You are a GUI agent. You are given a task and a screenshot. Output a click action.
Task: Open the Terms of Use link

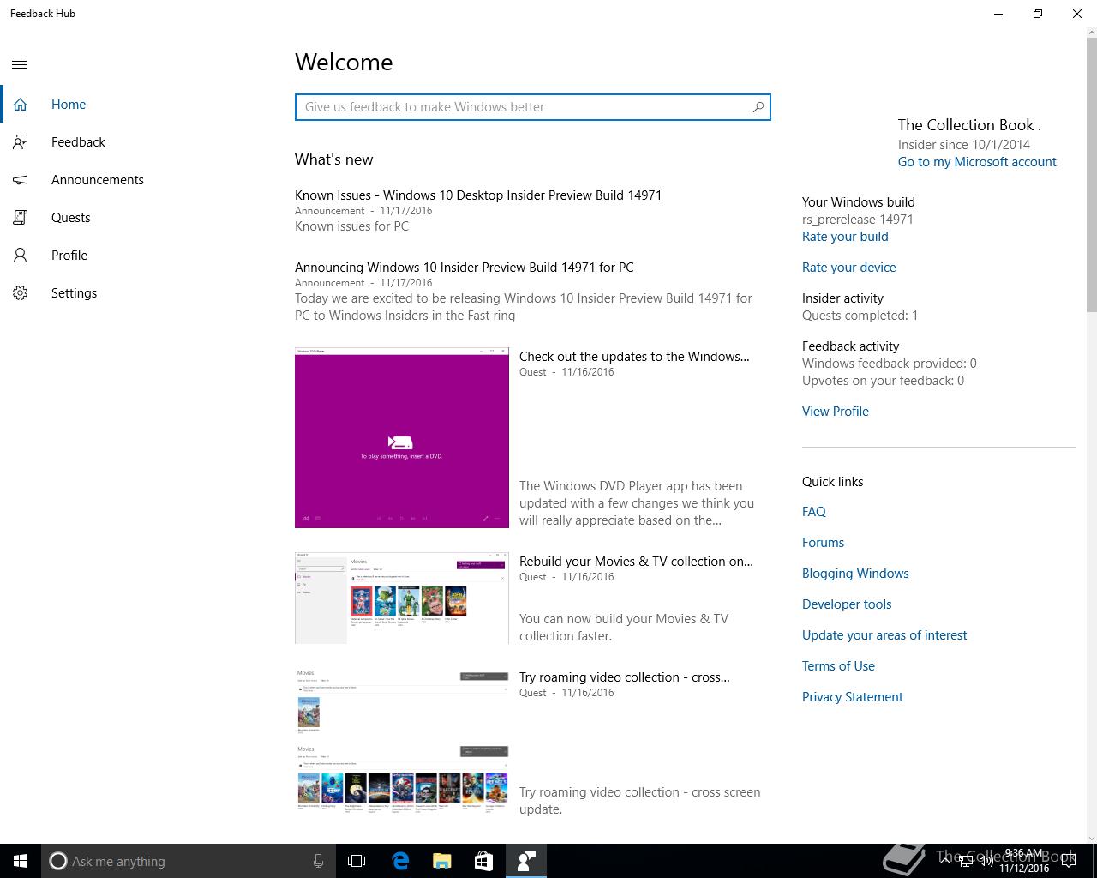coord(838,666)
